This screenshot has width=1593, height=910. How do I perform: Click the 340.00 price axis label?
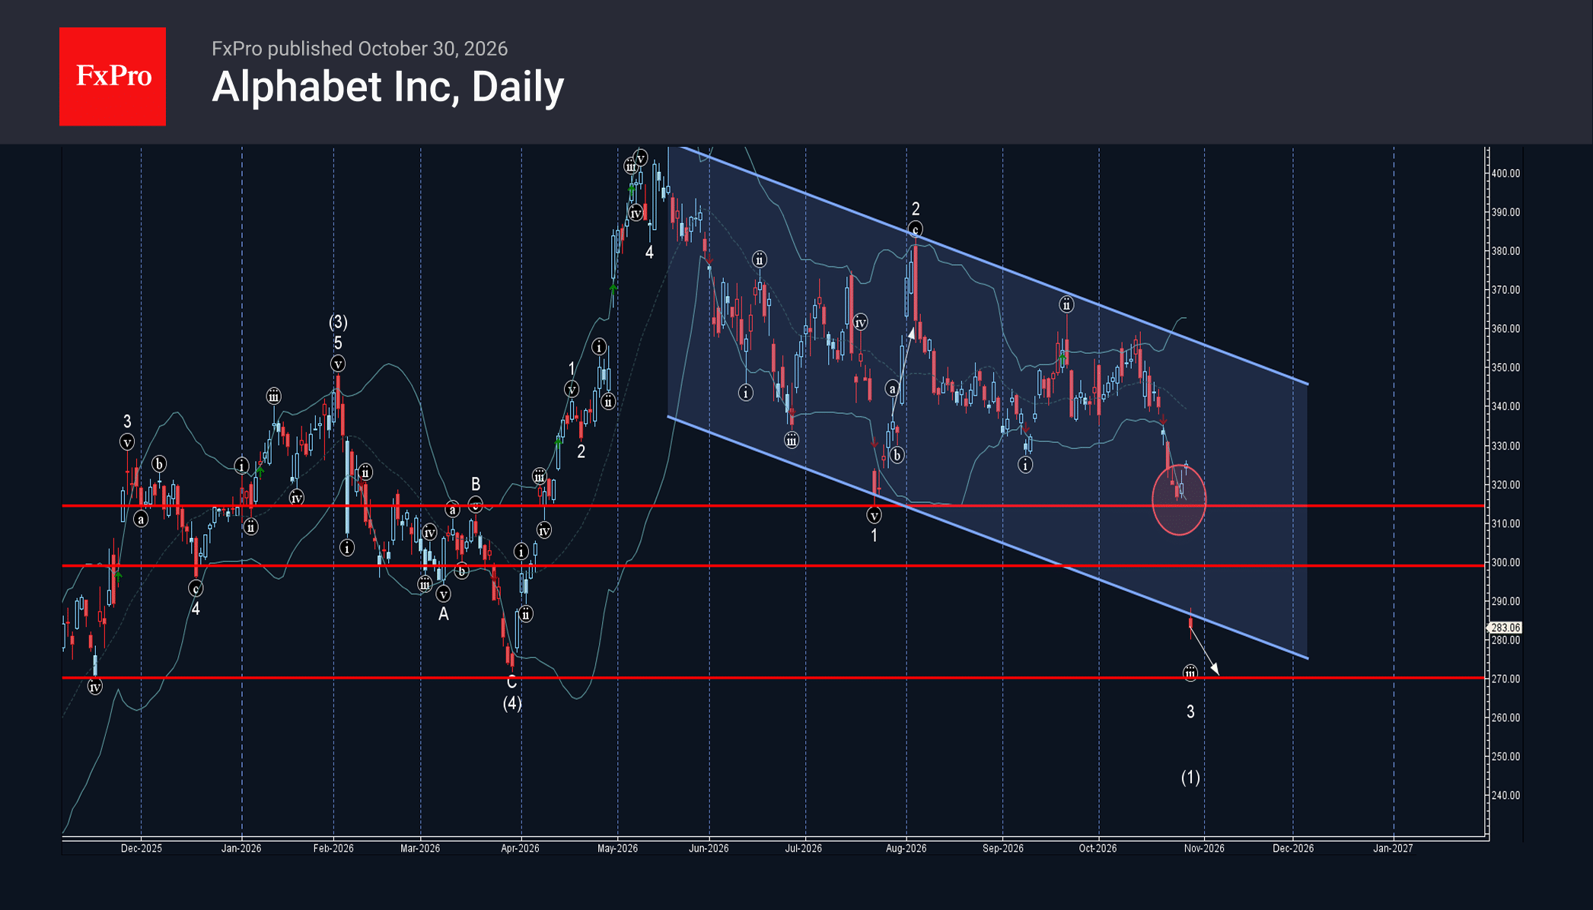1505,406
